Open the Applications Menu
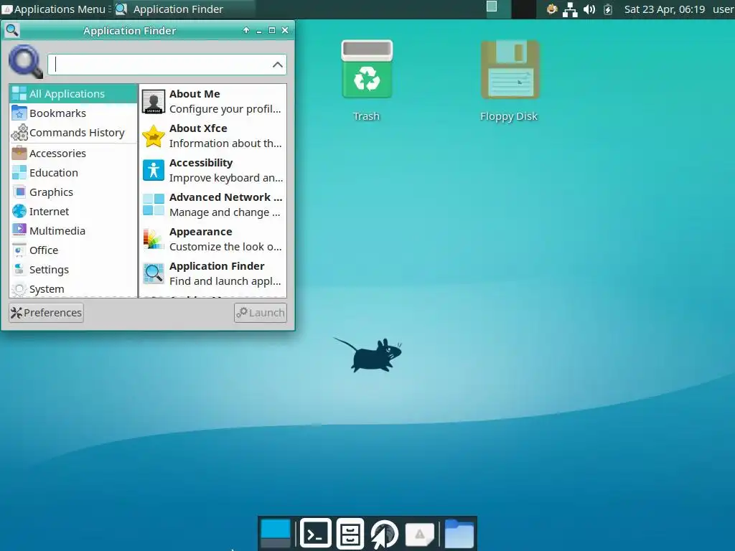 55,9
